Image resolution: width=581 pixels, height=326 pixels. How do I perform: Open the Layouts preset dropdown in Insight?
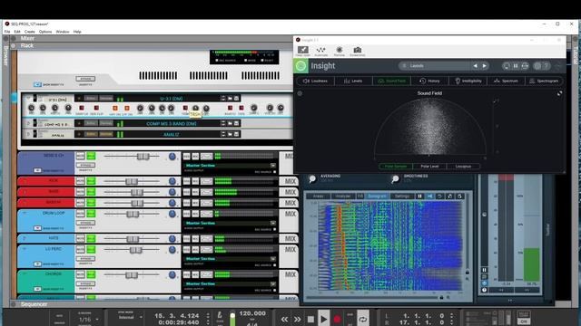tap(434, 66)
